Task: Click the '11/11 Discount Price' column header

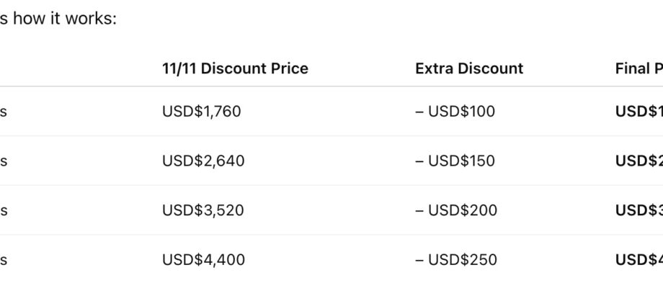Action: point(235,68)
